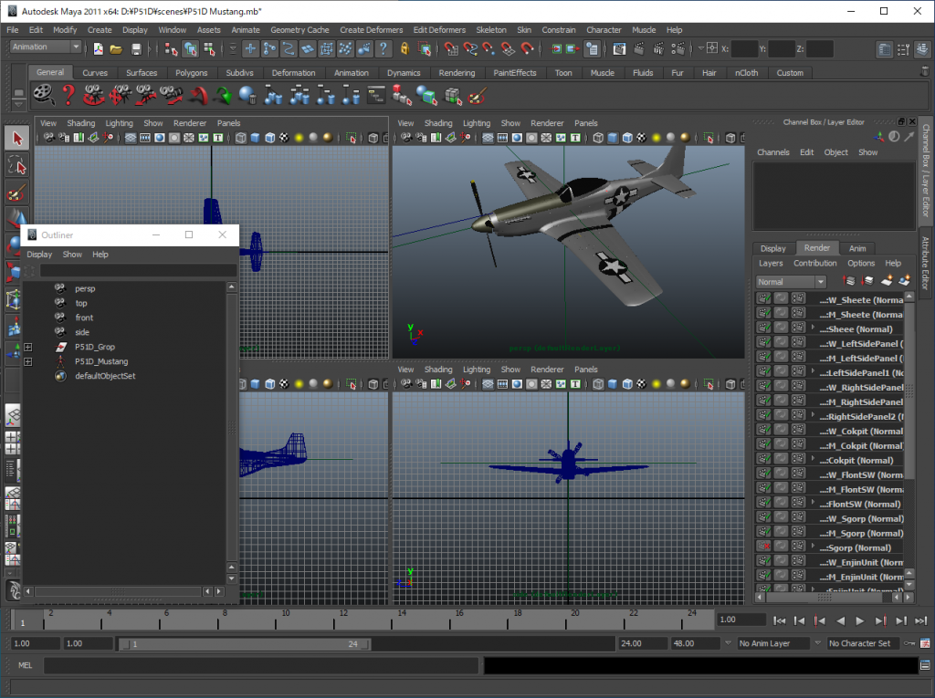Switch to the Polygons shelf tab

pyautogui.click(x=192, y=73)
